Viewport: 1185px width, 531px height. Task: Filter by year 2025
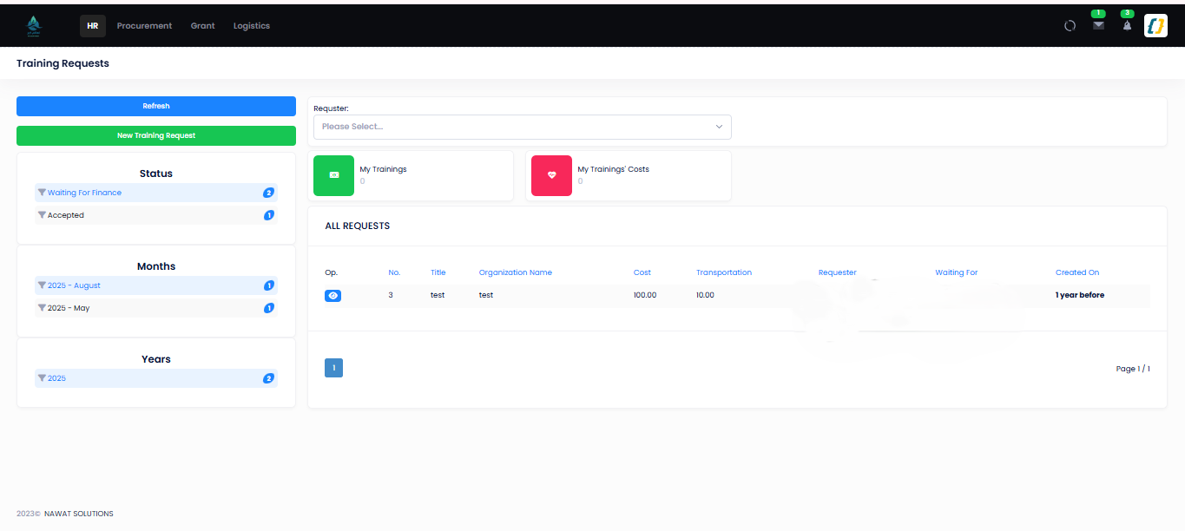point(156,378)
